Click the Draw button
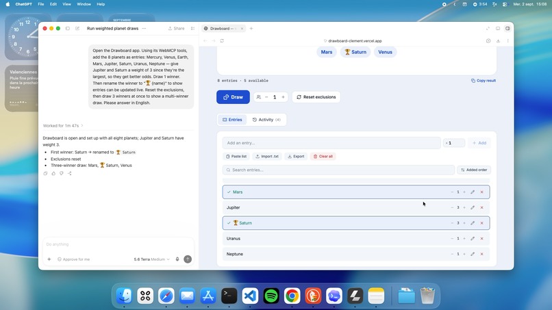 [x=233, y=97]
